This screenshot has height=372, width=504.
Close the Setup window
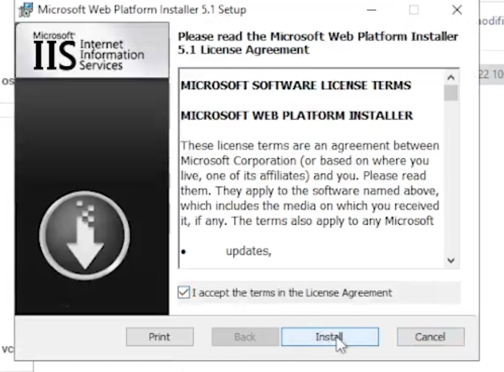[x=457, y=10]
